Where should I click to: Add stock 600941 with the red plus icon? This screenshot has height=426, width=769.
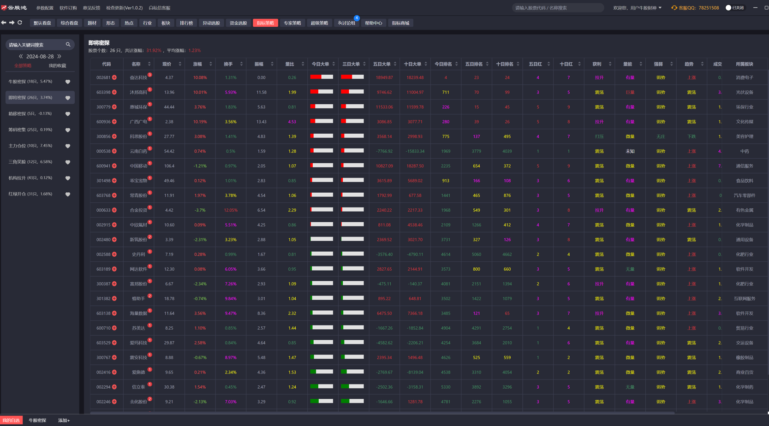pyautogui.click(x=114, y=166)
